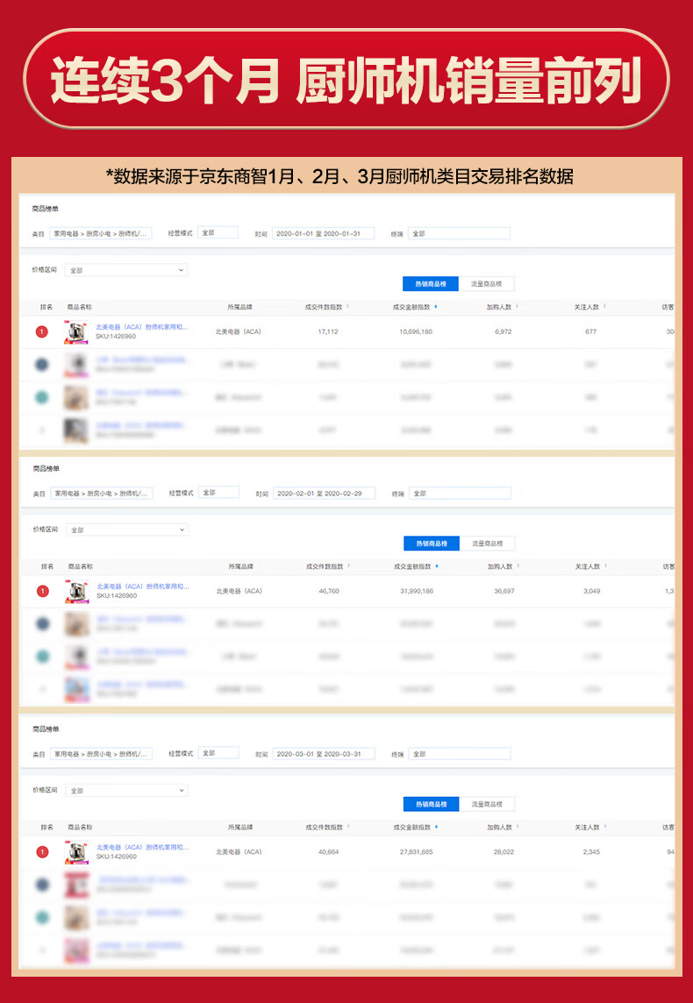Open 经营模式 dropdown in the March panel

[218, 753]
